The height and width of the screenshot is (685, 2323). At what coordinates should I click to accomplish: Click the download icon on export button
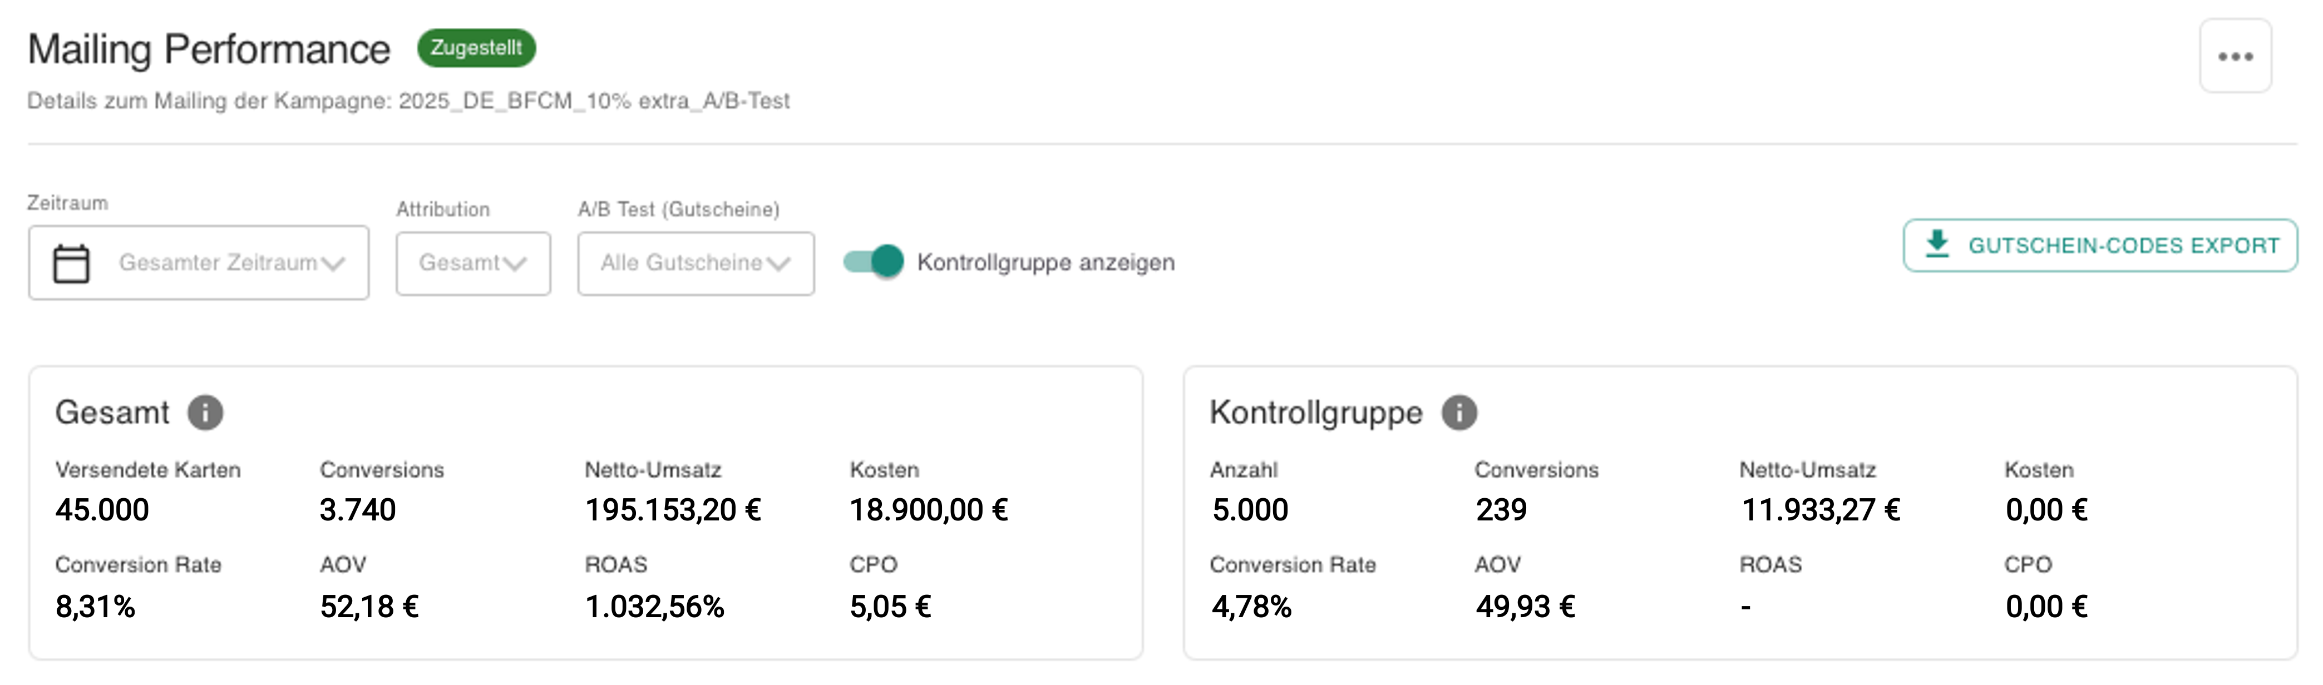pyautogui.click(x=1936, y=244)
